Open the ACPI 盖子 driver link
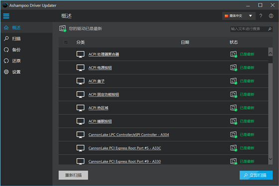The height and width of the screenshot is (186, 279). pyautogui.click(x=97, y=81)
